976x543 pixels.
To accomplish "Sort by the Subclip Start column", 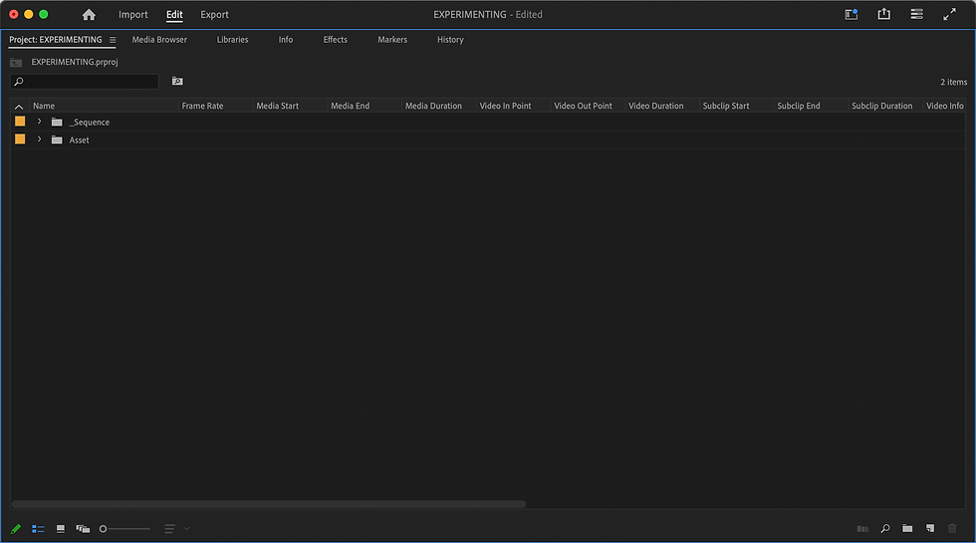I will [726, 106].
